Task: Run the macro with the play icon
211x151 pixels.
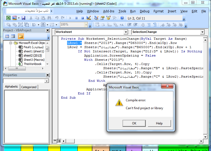Action: pyautogui.click(x=70, y=18)
